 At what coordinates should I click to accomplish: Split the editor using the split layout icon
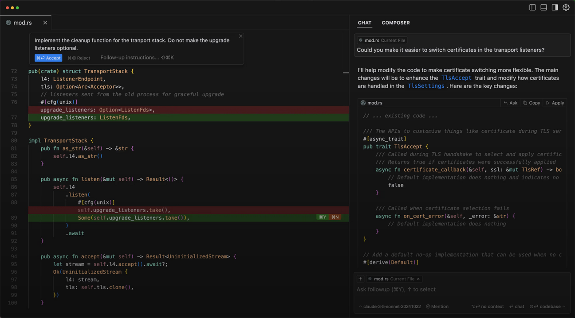(x=532, y=7)
